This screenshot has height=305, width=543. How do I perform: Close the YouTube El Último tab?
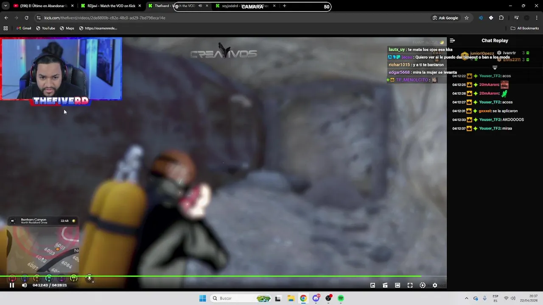pos(73,6)
